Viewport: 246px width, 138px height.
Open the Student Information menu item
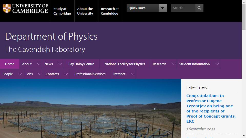[194, 64]
